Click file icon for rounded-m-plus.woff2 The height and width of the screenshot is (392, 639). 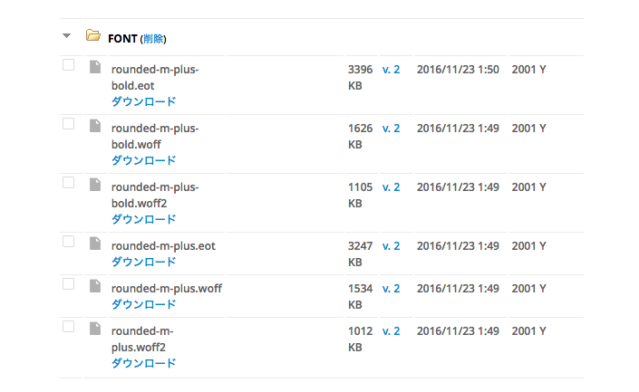94,329
